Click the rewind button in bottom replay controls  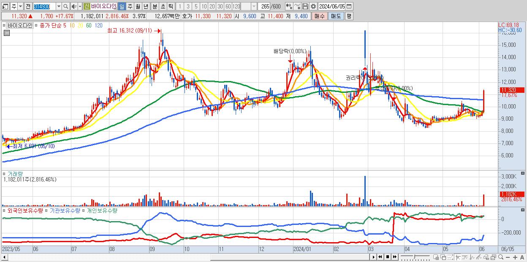[380, 257]
